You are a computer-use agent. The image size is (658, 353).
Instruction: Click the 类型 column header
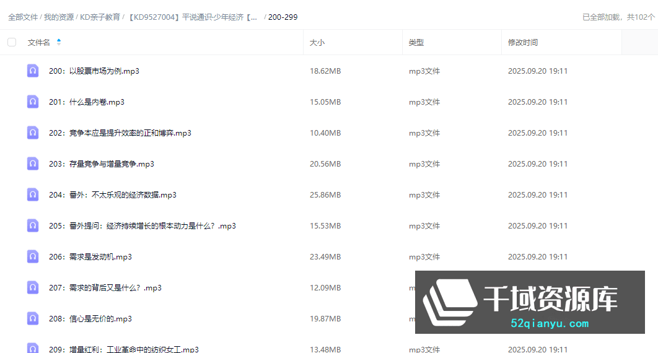pyautogui.click(x=416, y=42)
